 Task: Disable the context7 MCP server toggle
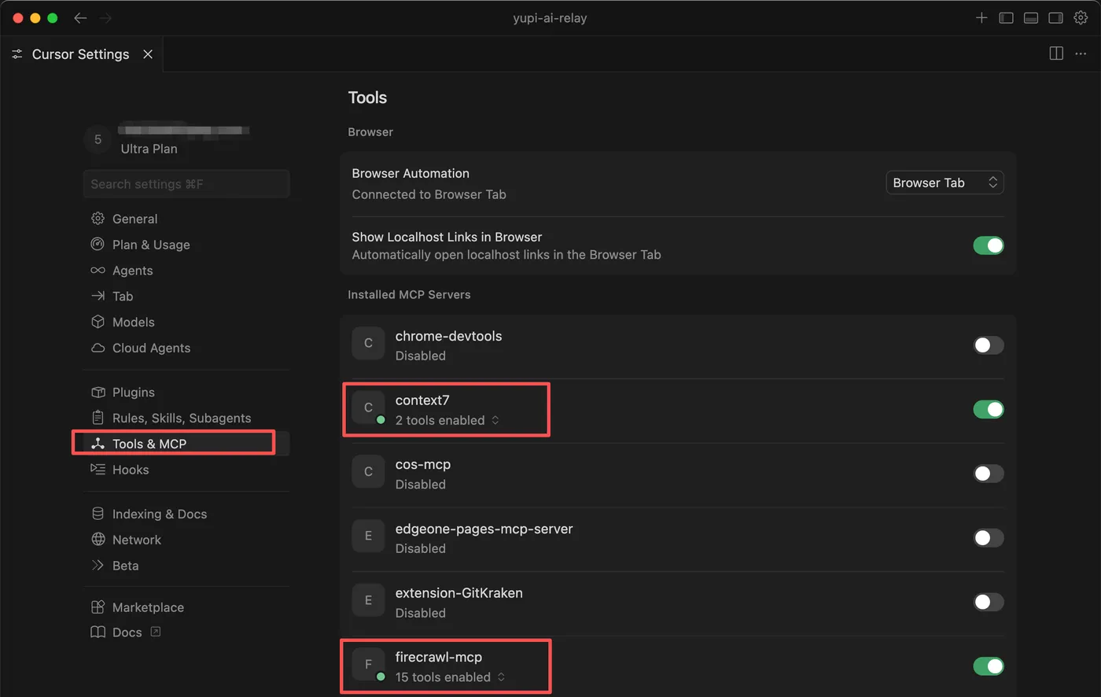pyautogui.click(x=989, y=409)
